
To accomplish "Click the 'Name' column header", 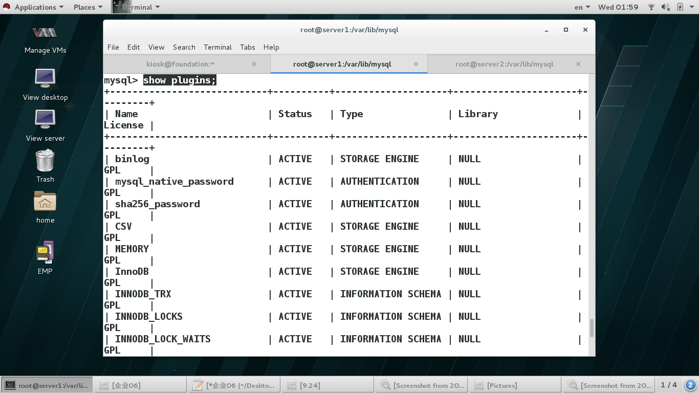I will (126, 114).
